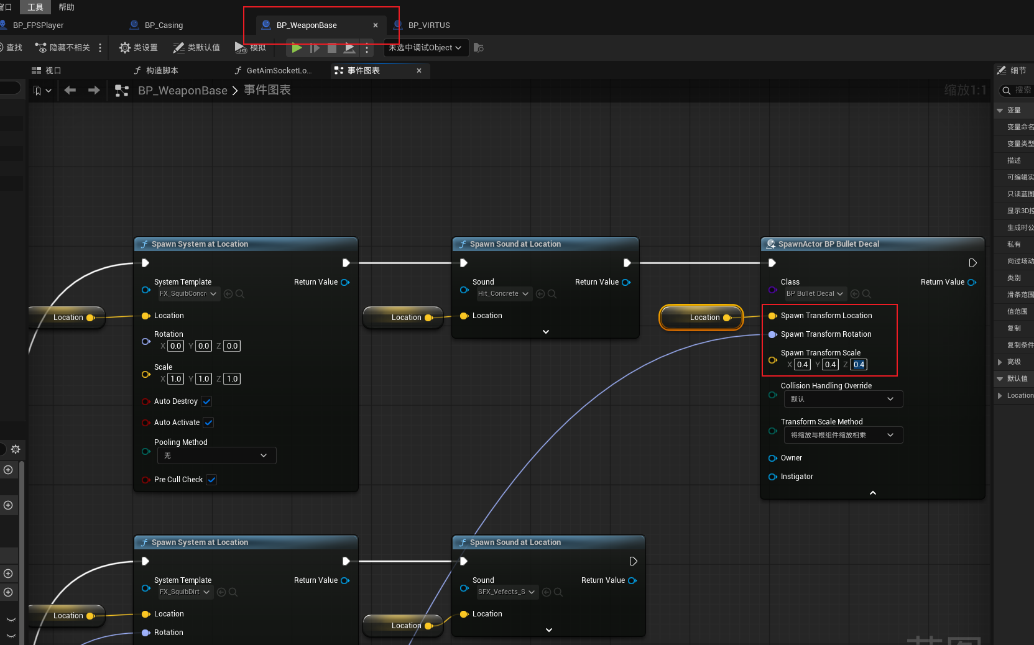Click the use-selected arrow beside BP Bullet Decal
The height and width of the screenshot is (645, 1034).
(x=855, y=294)
